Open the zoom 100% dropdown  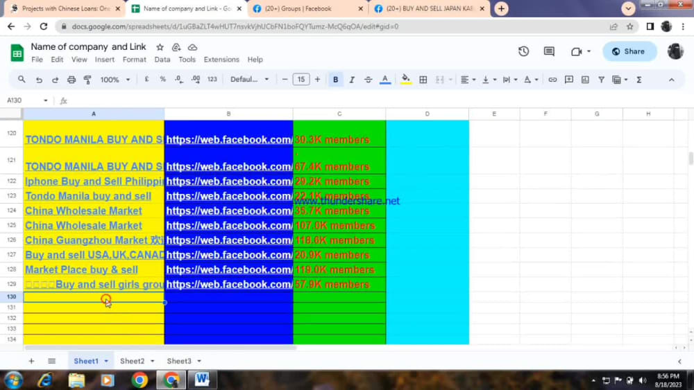click(x=115, y=80)
